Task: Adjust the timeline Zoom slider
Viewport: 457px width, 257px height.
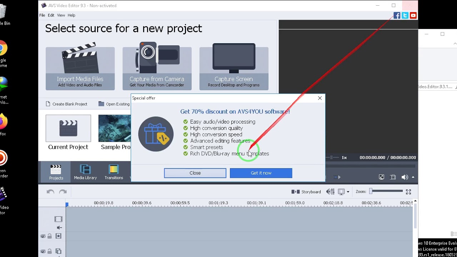Action: [x=386, y=191]
